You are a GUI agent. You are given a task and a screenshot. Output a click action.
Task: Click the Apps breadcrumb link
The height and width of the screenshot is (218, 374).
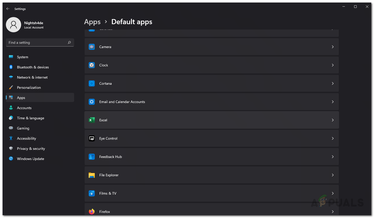point(92,22)
